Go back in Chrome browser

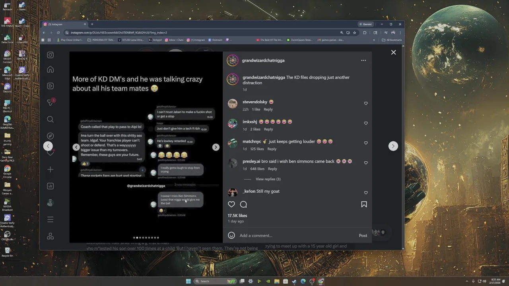[44, 33]
